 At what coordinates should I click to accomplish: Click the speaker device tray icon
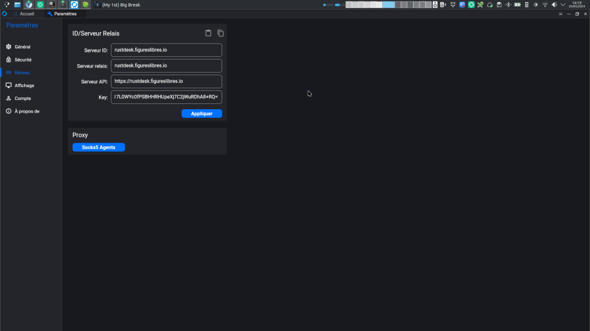(x=435, y=5)
